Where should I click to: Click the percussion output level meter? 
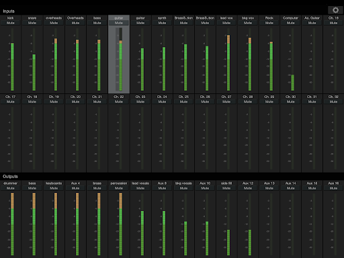point(121,224)
